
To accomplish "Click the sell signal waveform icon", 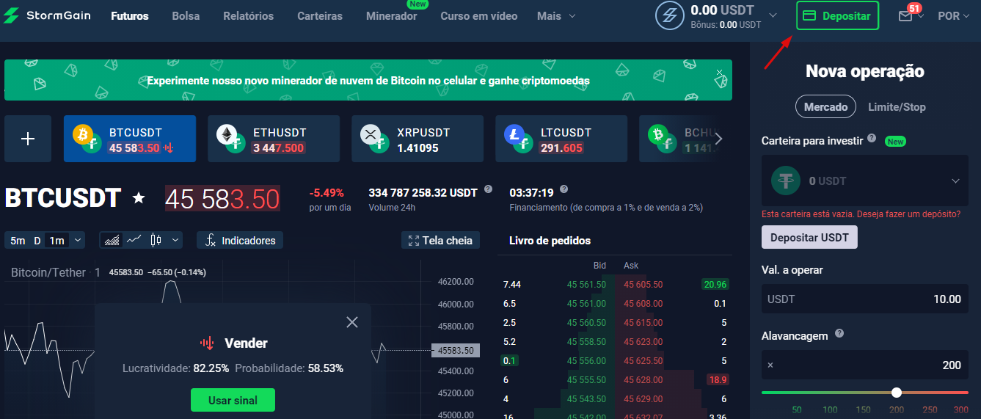I will click(207, 343).
